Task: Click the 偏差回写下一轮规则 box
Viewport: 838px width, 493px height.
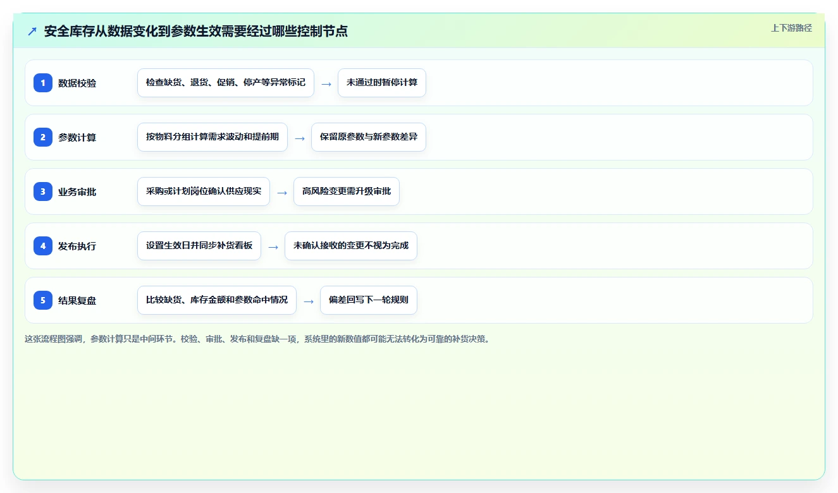Action: pos(369,300)
